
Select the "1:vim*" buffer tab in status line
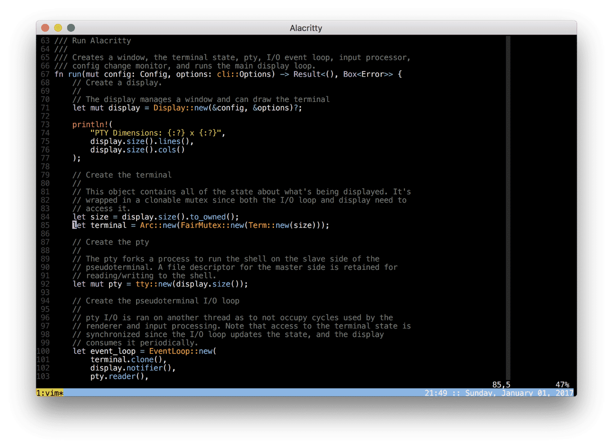click(x=49, y=392)
